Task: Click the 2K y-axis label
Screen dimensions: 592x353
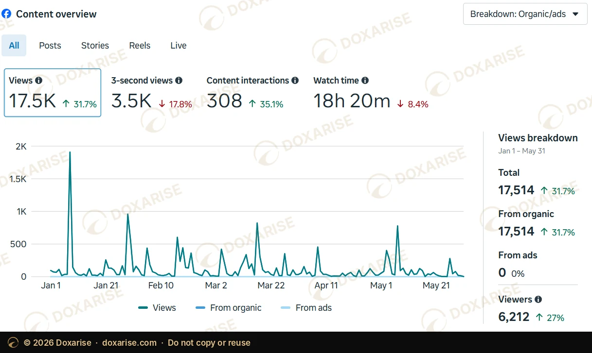Action: click(x=21, y=147)
